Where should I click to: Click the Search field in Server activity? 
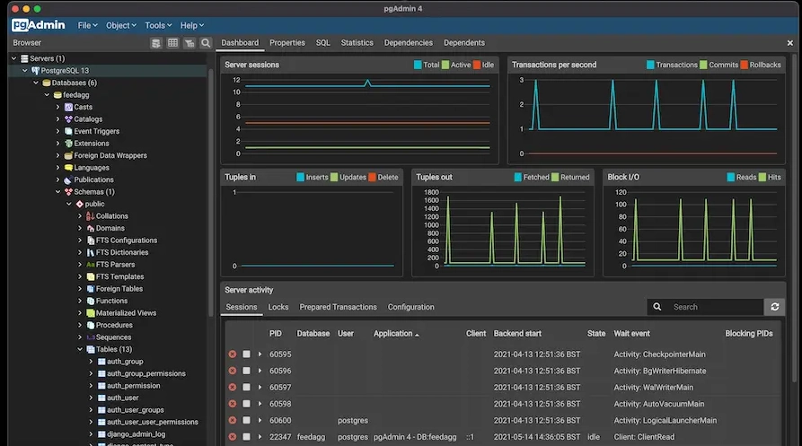(716, 307)
